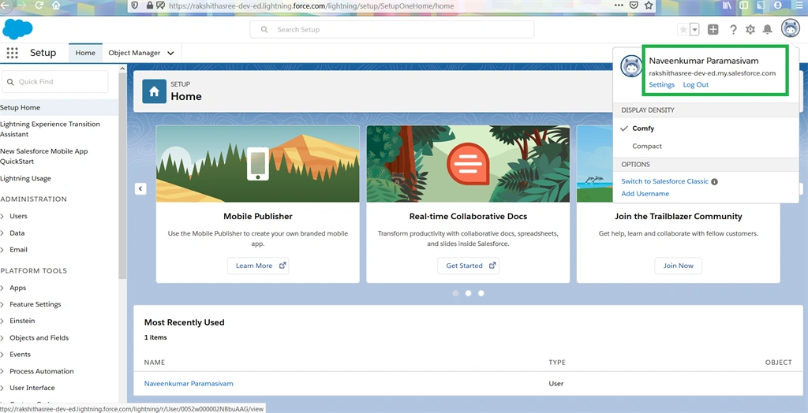Go to browser home page
This screenshot has width=808, height=413.
pyautogui.click(x=56, y=6)
